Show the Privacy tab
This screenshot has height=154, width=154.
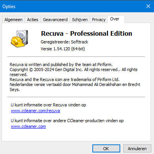point(99,20)
